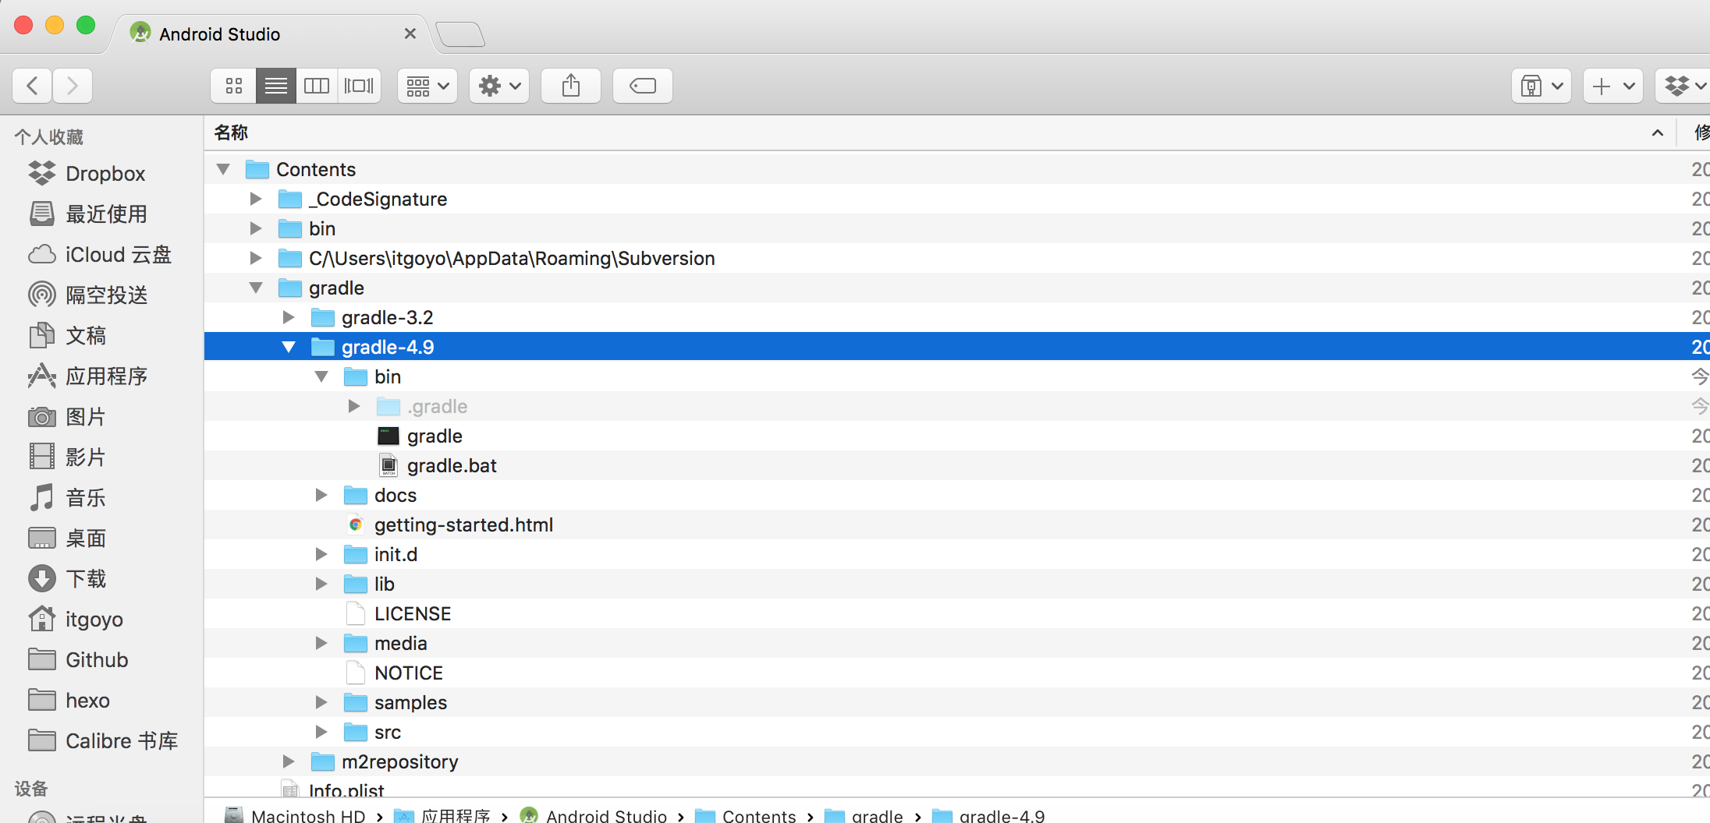
Task: Open the action gear menu
Action: coord(499,86)
